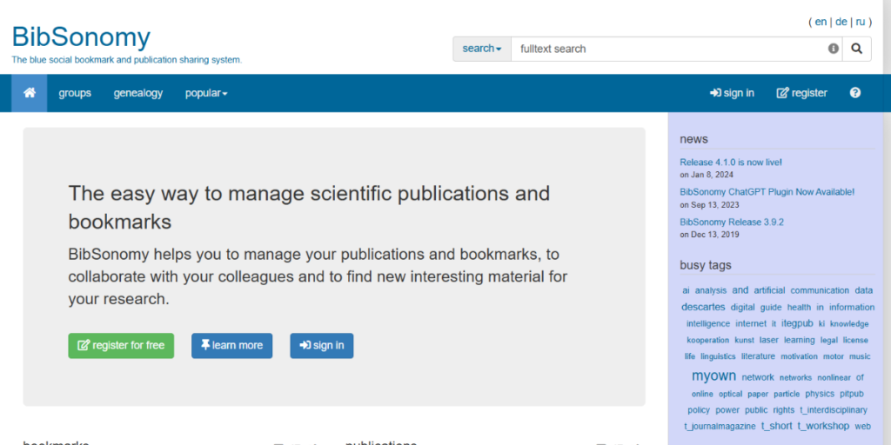The image size is (891, 445).
Task: Select the myown tag
Action: [x=713, y=375]
